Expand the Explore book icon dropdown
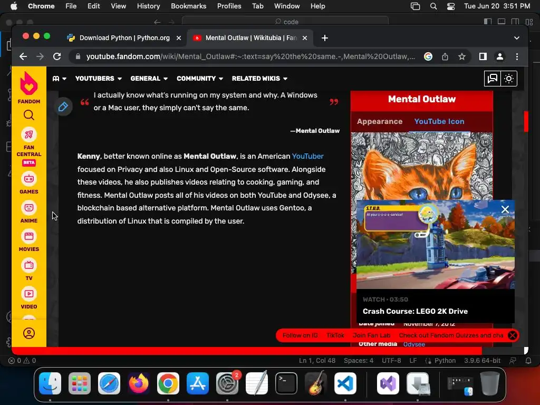This screenshot has height=405, width=540. click(x=59, y=79)
